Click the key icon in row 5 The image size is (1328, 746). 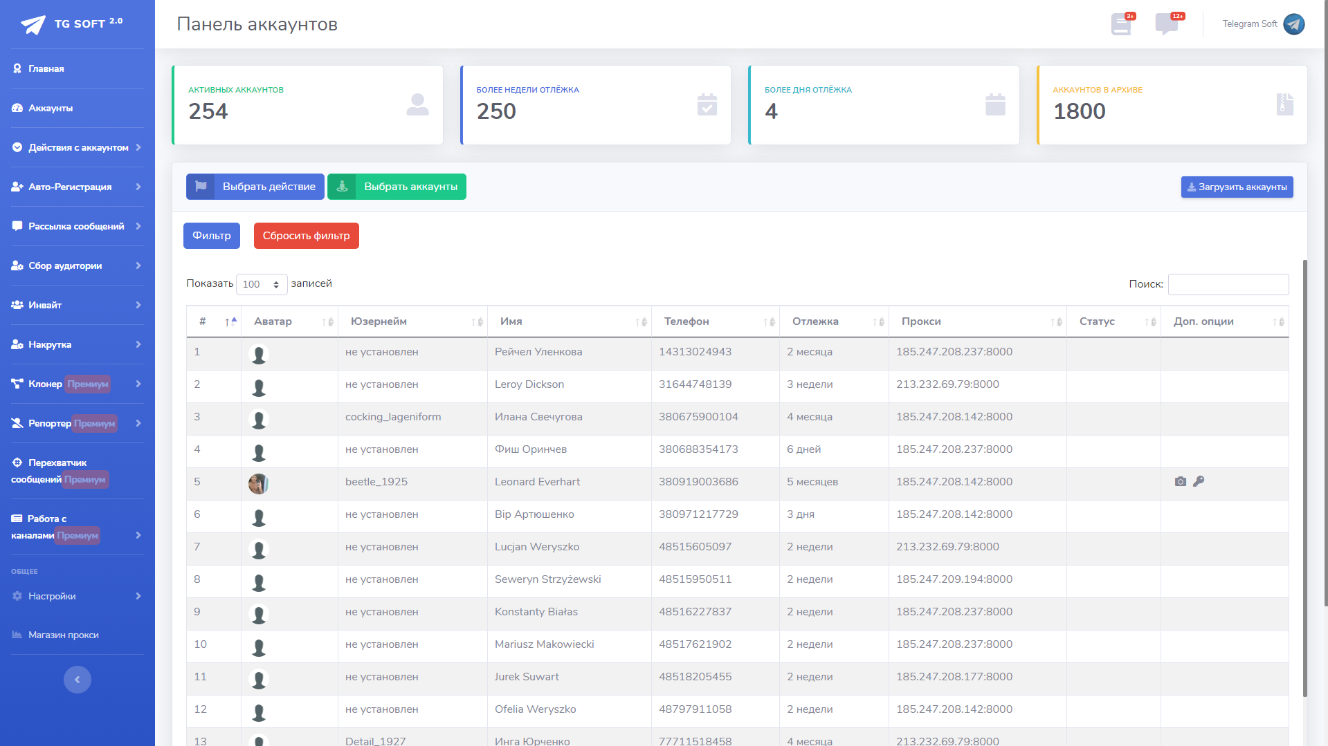(1199, 481)
